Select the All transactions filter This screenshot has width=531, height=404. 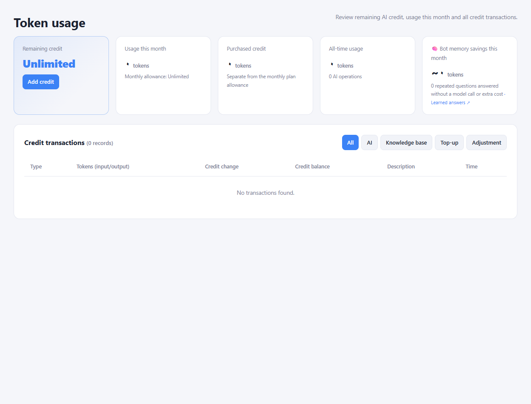tap(350, 142)
